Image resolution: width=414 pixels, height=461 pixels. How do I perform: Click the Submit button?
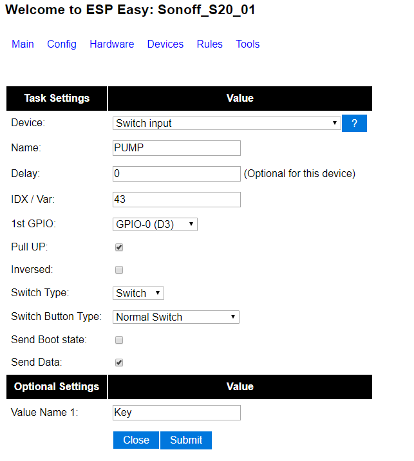[186, 440]
